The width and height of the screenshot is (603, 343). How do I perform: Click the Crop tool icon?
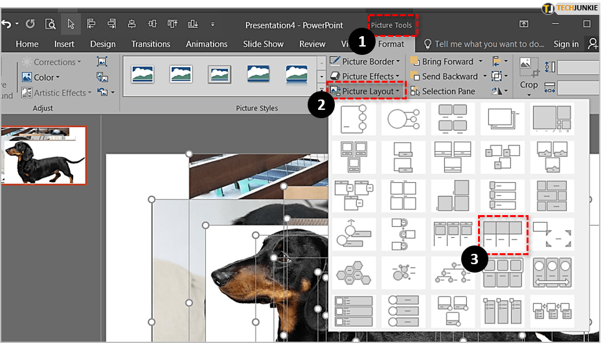(529, 67)
